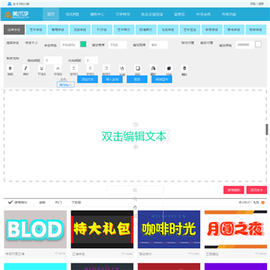Open the highlighted home tab in navigation
This screenshot has width=270, height=270.
point(51,14)
